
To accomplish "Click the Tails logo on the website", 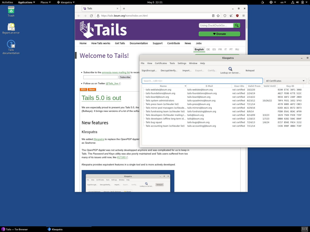I will click(x=103, y=30).
